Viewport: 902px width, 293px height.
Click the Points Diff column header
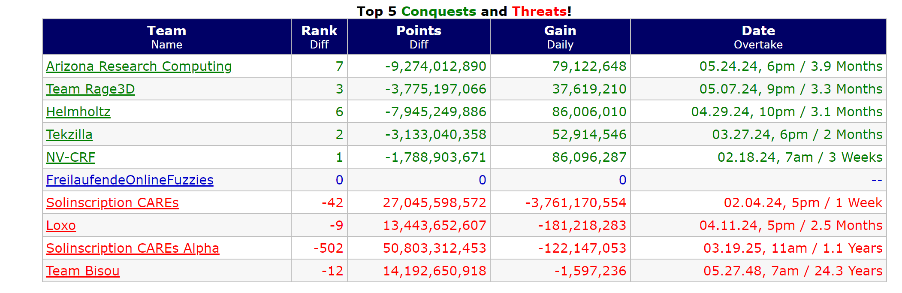point(419,37)
